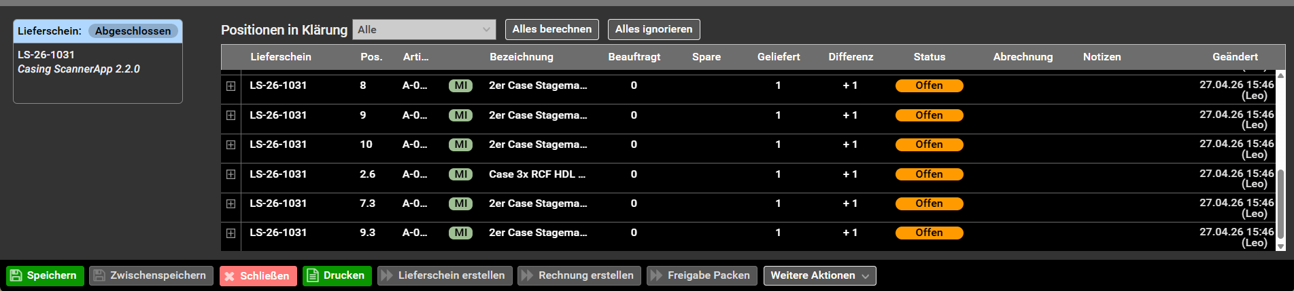The width and height of the screenshot is (1294, 291).
Task: Click Alles berechnen button
Action: tap(552, 29)
